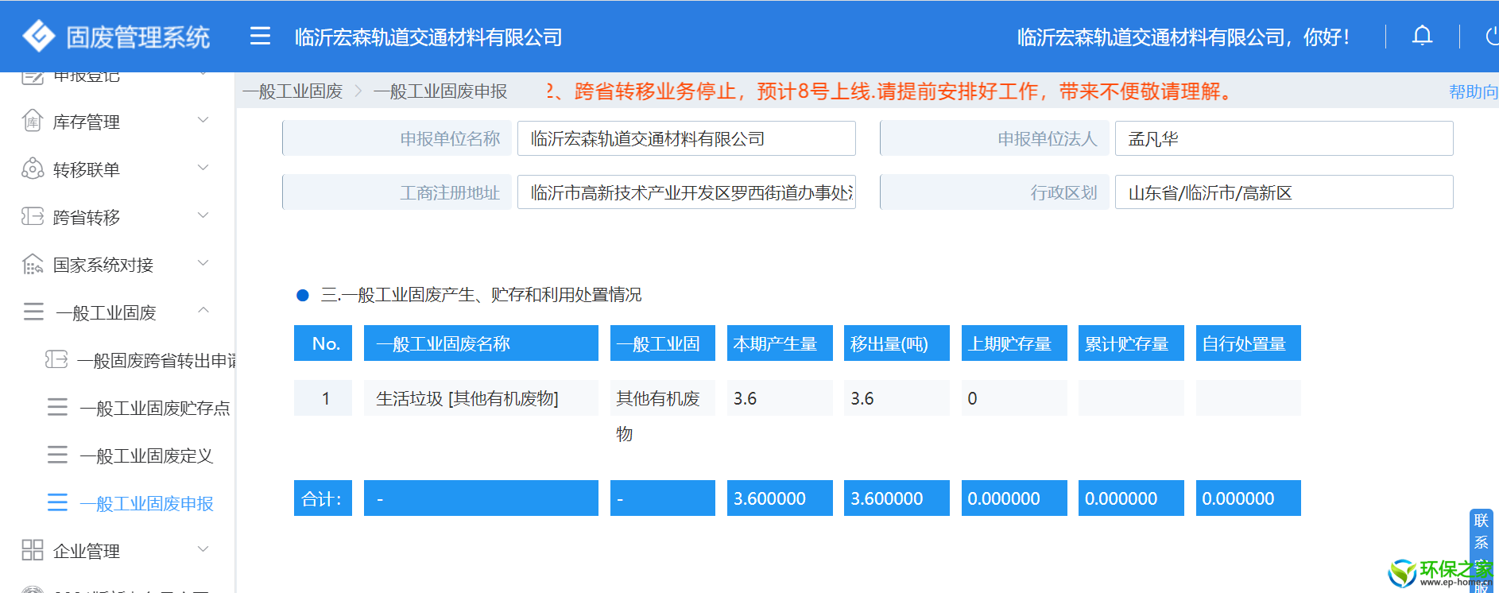Click the 一般工业固废 breadcrumb link
1499x593 pixels.
coord(292,91)
